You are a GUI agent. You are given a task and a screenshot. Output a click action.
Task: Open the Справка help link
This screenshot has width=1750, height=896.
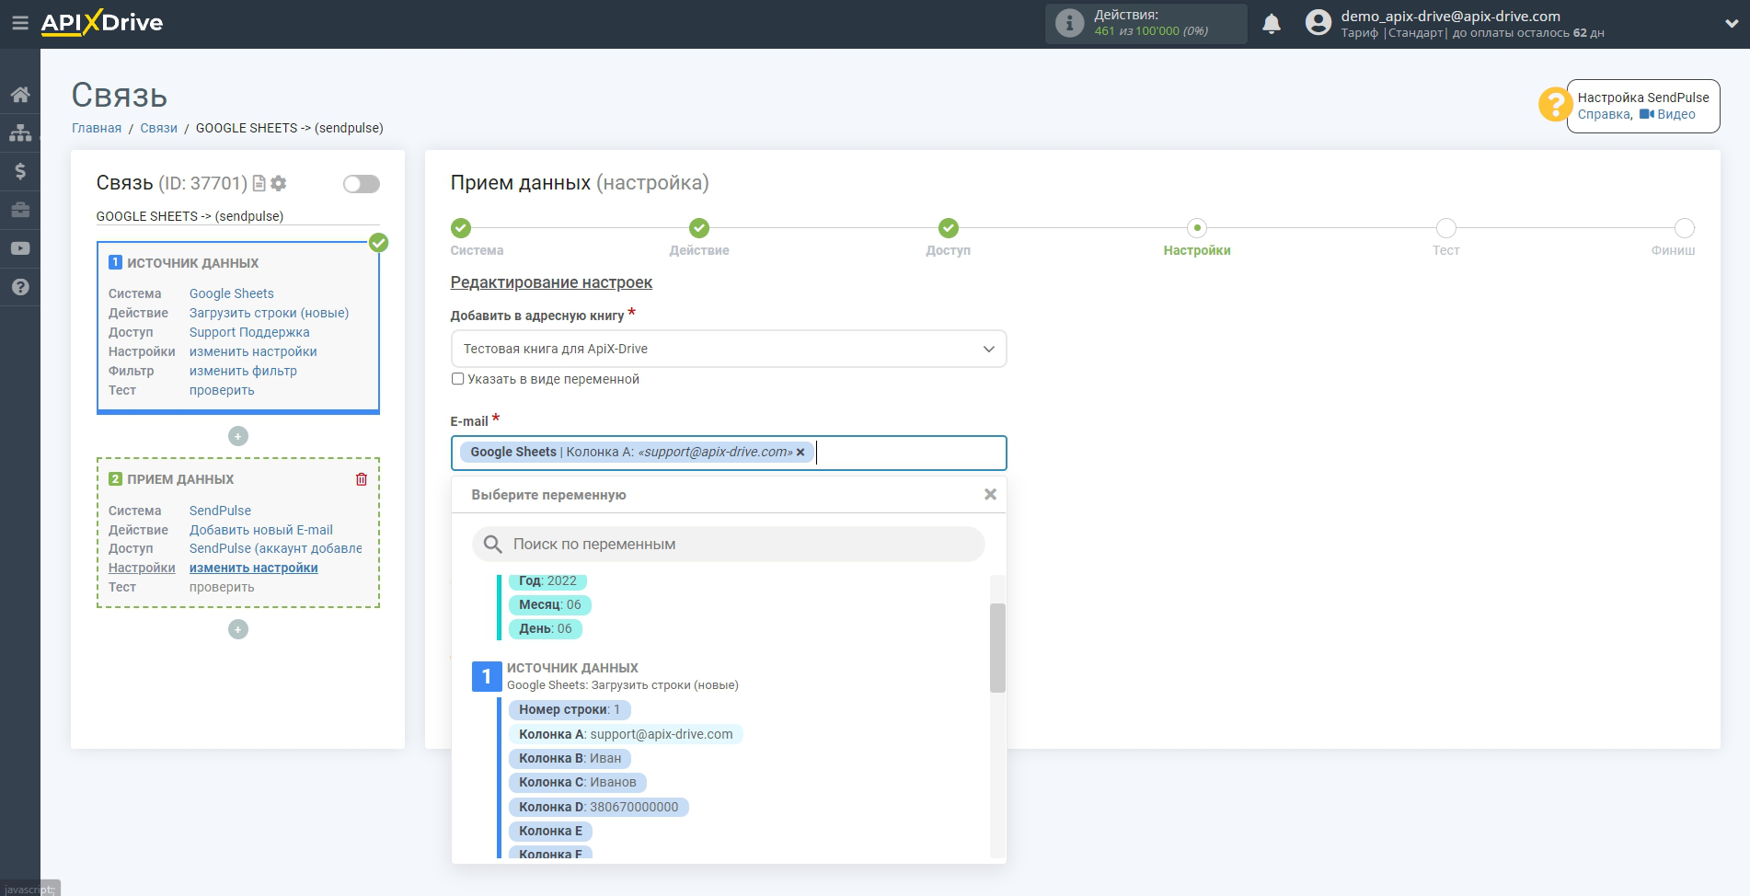(x=1604, y=114)
